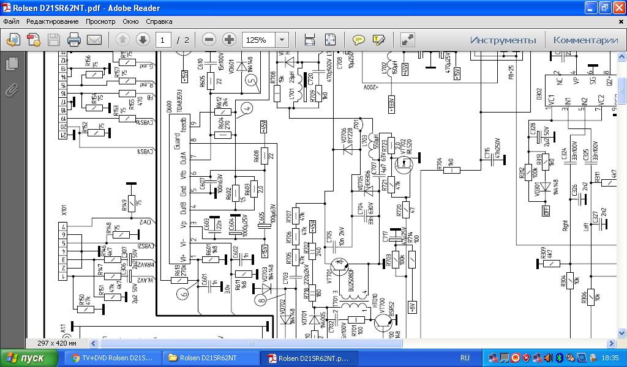This screenshot has height=367, width=627.
Task: Switch to read mode view
Action: pyautogui.click(x=408, y=40)
